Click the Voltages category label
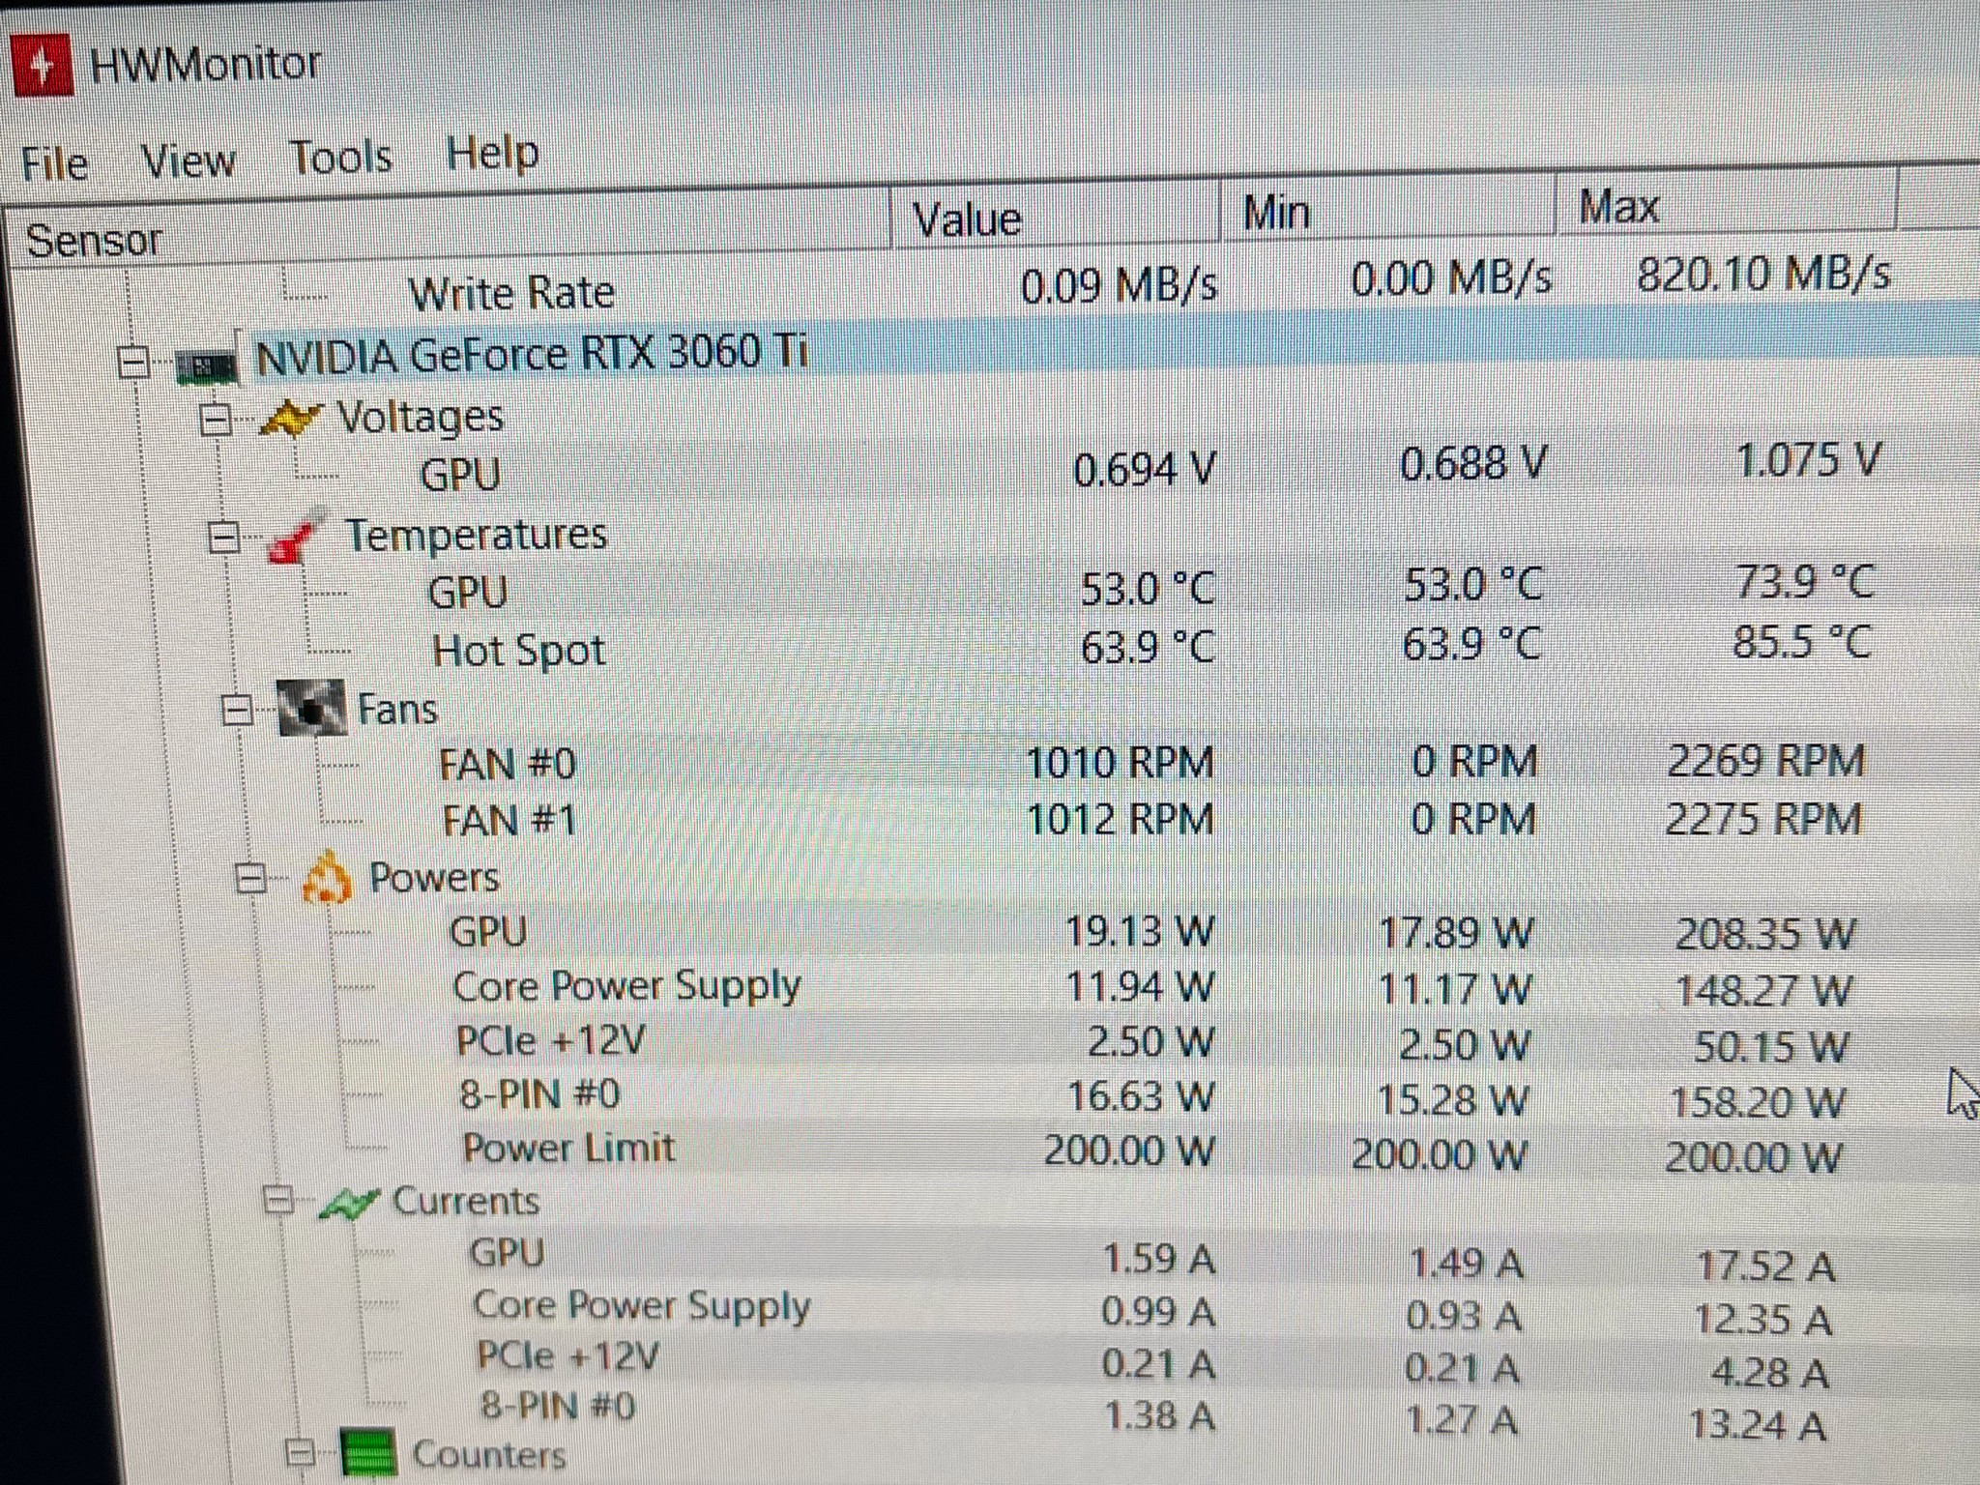 click(420, 419)
